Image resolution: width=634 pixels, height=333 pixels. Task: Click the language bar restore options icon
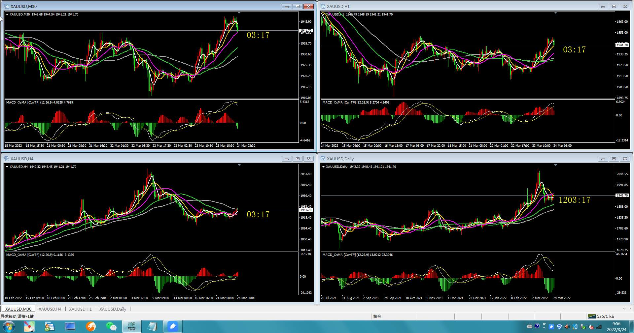pyautogui.click(x=544, y=324)
